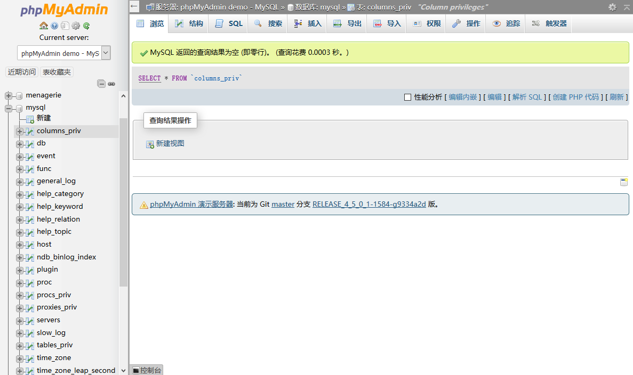The height and width of the screenshot is (375, 633).
Task: Open the documentation help icon
Action: tap(54, 26)
